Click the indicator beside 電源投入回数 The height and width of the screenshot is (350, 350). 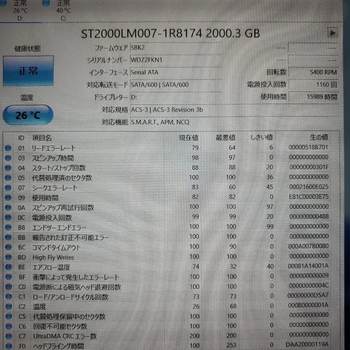(x=8, y=217)
